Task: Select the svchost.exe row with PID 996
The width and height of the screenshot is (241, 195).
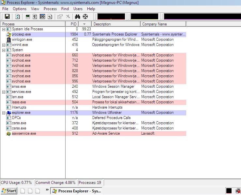Action: (93, 82)
